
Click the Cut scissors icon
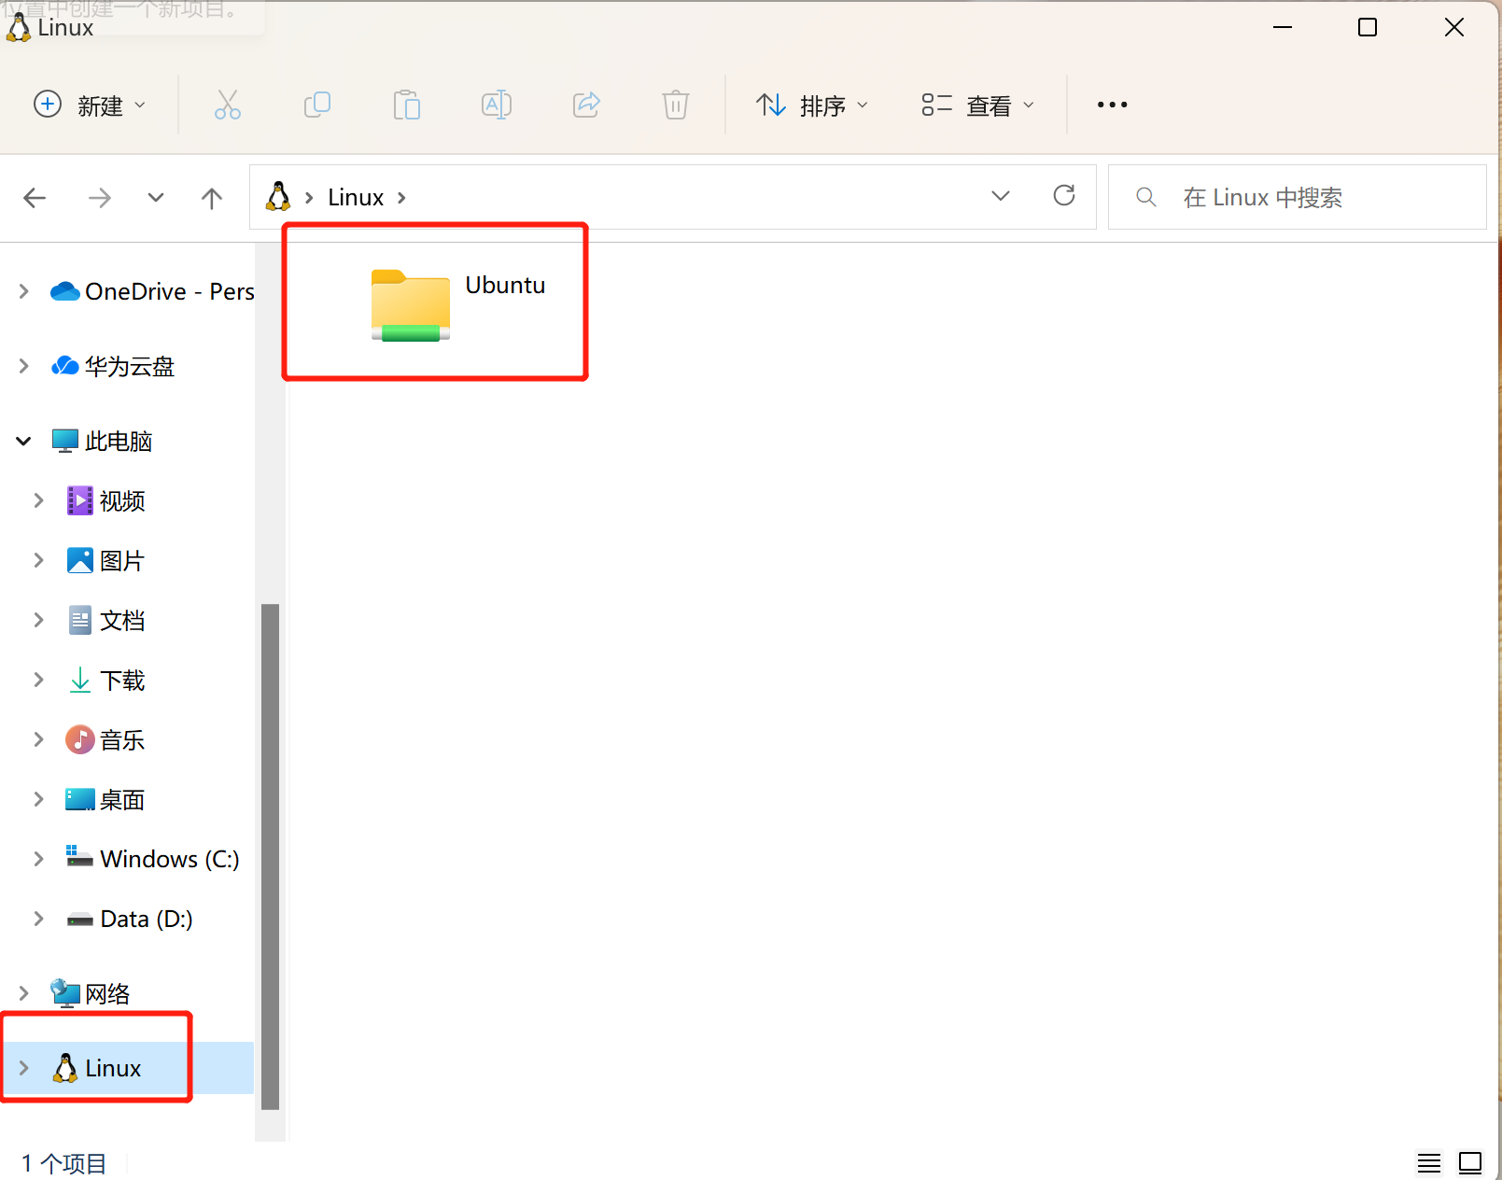[x=228, y=105]
